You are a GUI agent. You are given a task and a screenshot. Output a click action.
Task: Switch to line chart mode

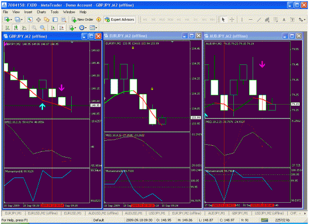pos(24,28)
